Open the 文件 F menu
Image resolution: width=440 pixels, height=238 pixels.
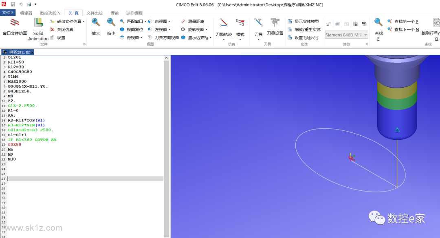(x=8, y=13)
